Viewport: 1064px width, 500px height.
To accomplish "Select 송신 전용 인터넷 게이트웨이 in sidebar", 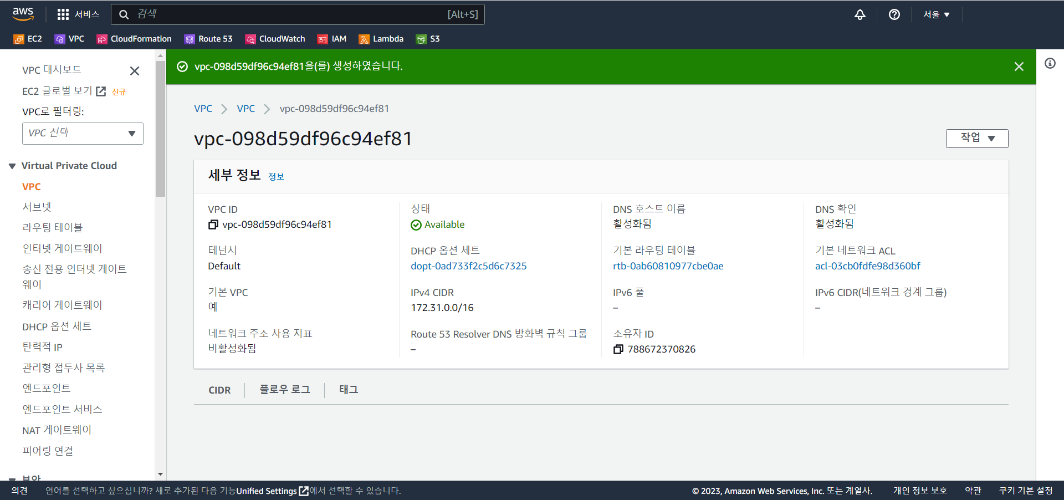I will 74,277.
